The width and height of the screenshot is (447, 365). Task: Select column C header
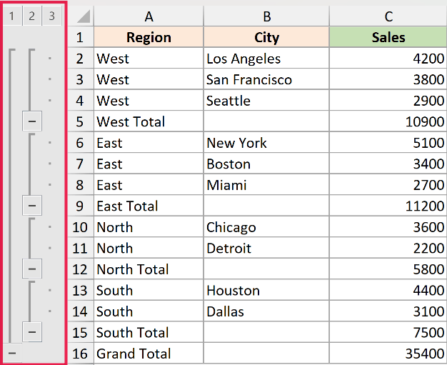(x=388, y=16)
